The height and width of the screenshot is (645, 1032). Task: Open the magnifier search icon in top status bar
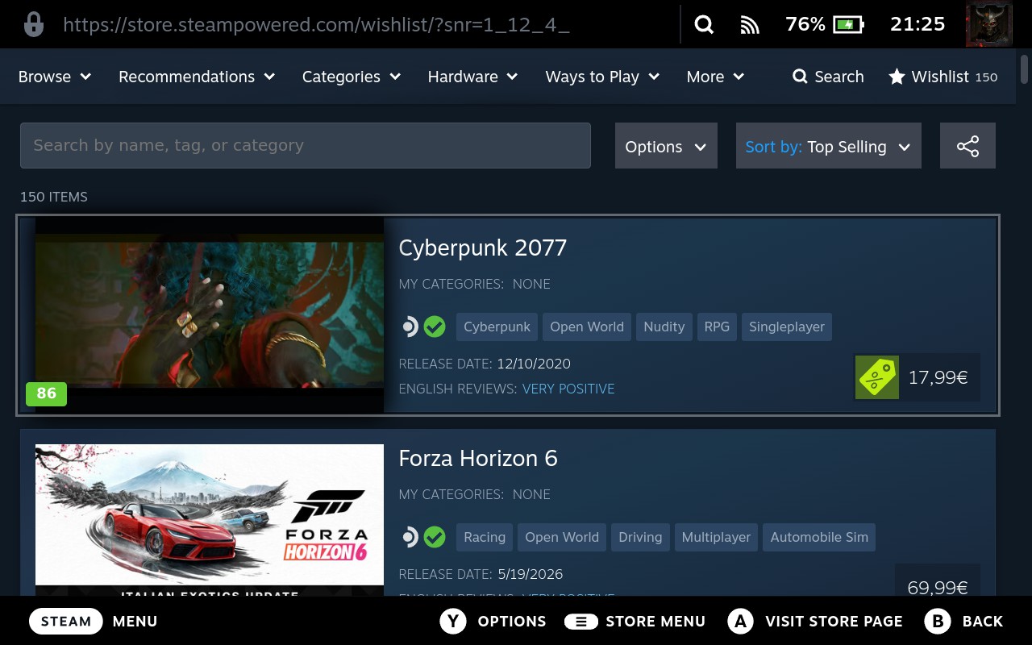click(704, 25)
